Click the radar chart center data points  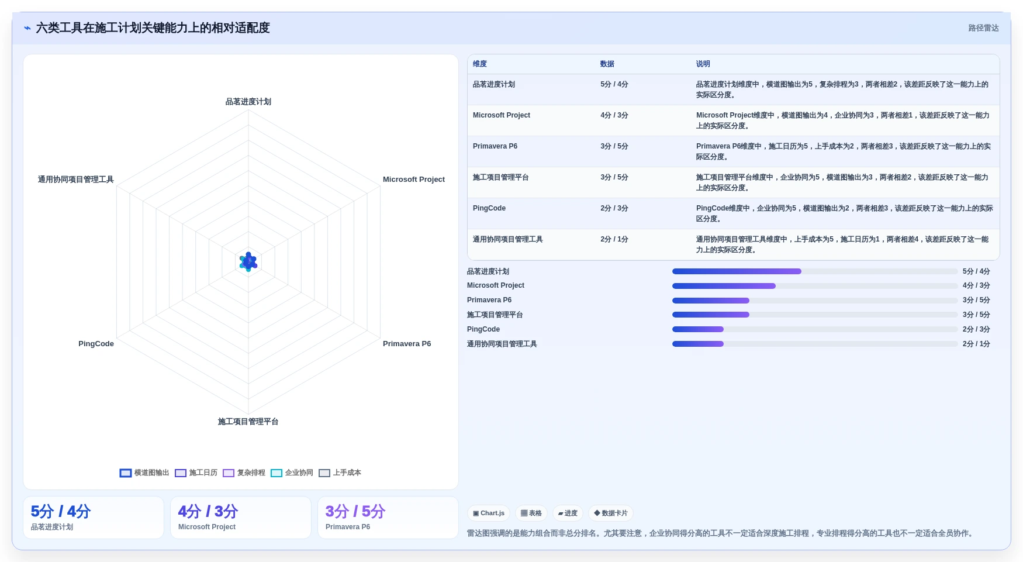tap(248, 261)
